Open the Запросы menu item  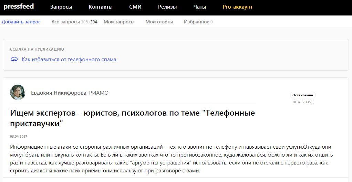point(61,7)
